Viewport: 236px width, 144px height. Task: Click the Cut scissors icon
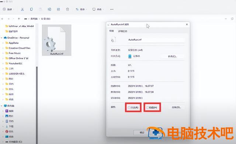[x=22, y=9]
